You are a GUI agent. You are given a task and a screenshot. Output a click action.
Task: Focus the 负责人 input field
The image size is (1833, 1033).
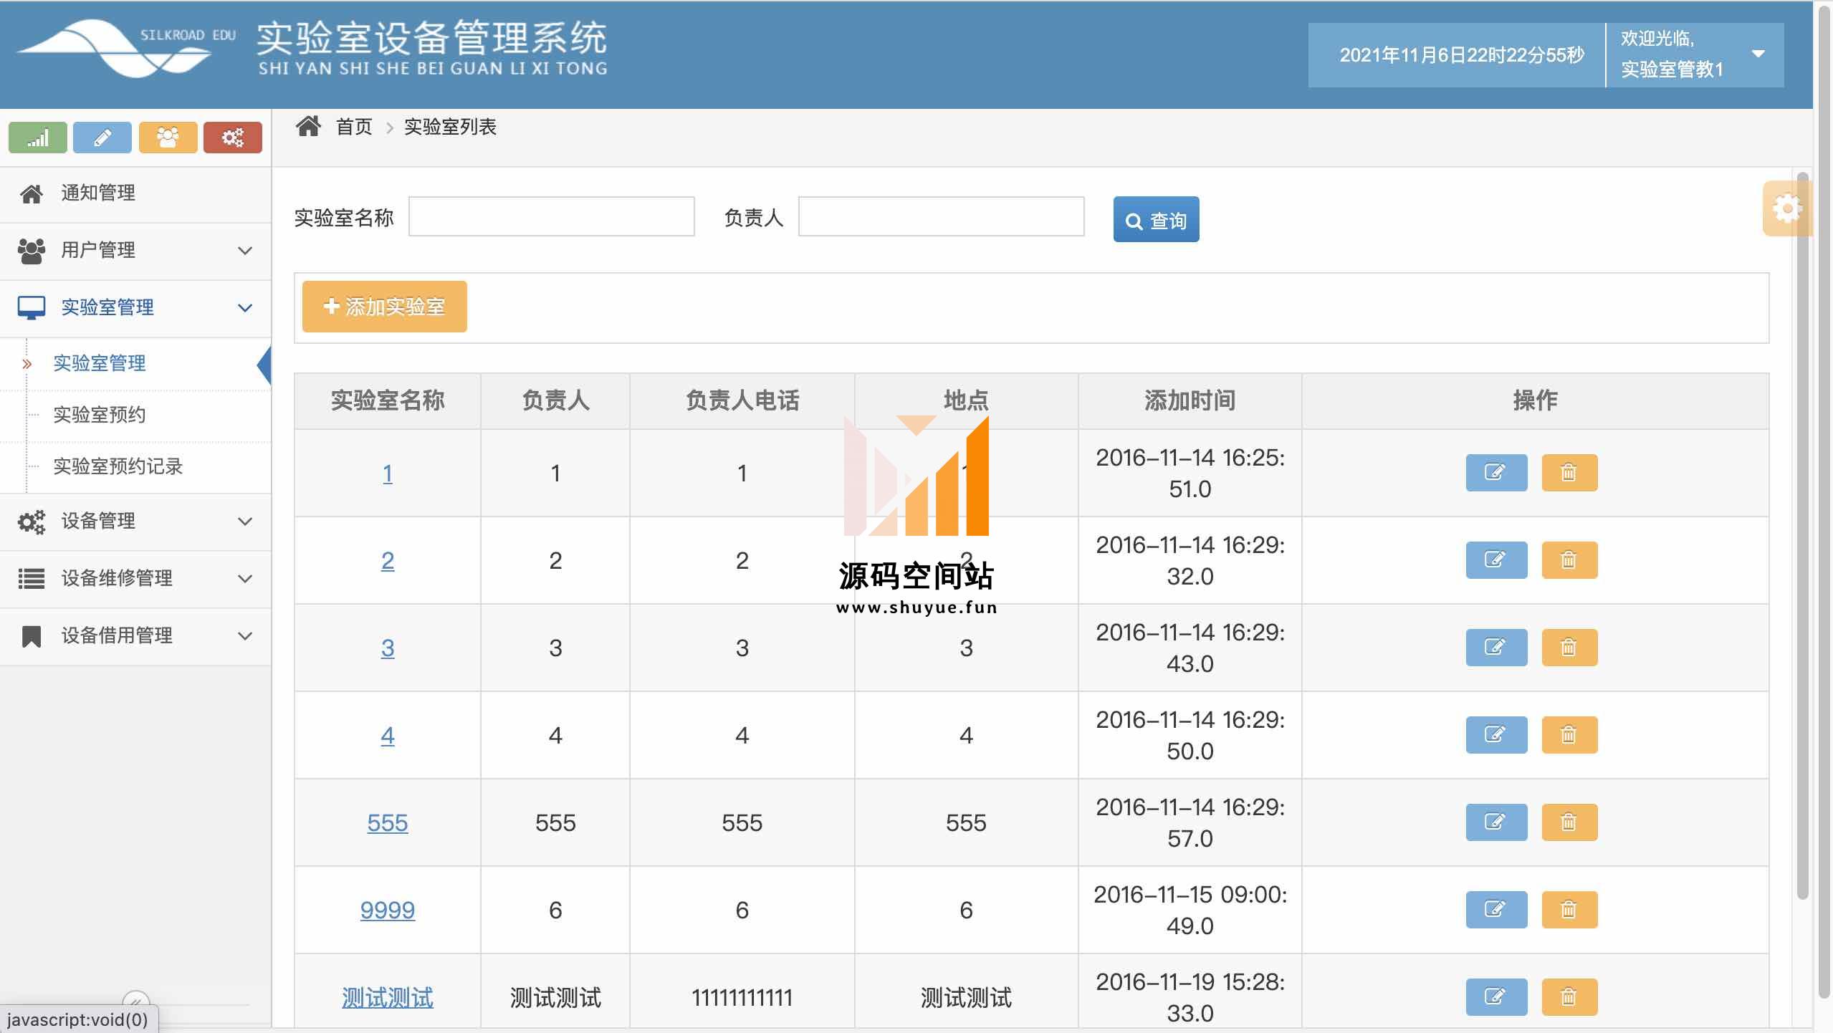click(941, 216)
